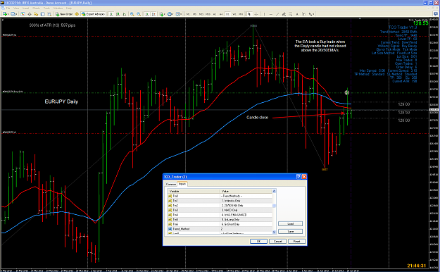Select D1 daily timeframe button

tap(227, 14)
